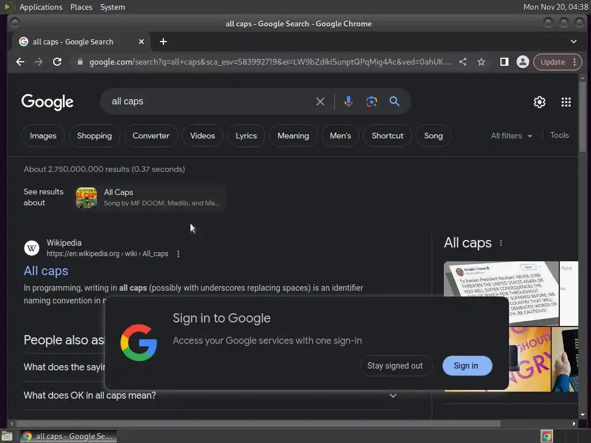Reload the current Google page
The width and height of the screenshot is (591, 443).
click(x=57, y=62)
